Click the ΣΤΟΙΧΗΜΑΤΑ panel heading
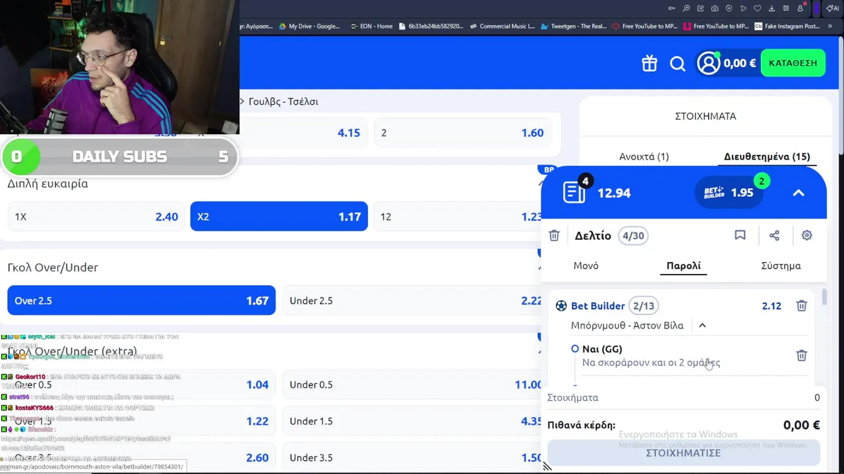The image size is (844, 474). point(706,116)
